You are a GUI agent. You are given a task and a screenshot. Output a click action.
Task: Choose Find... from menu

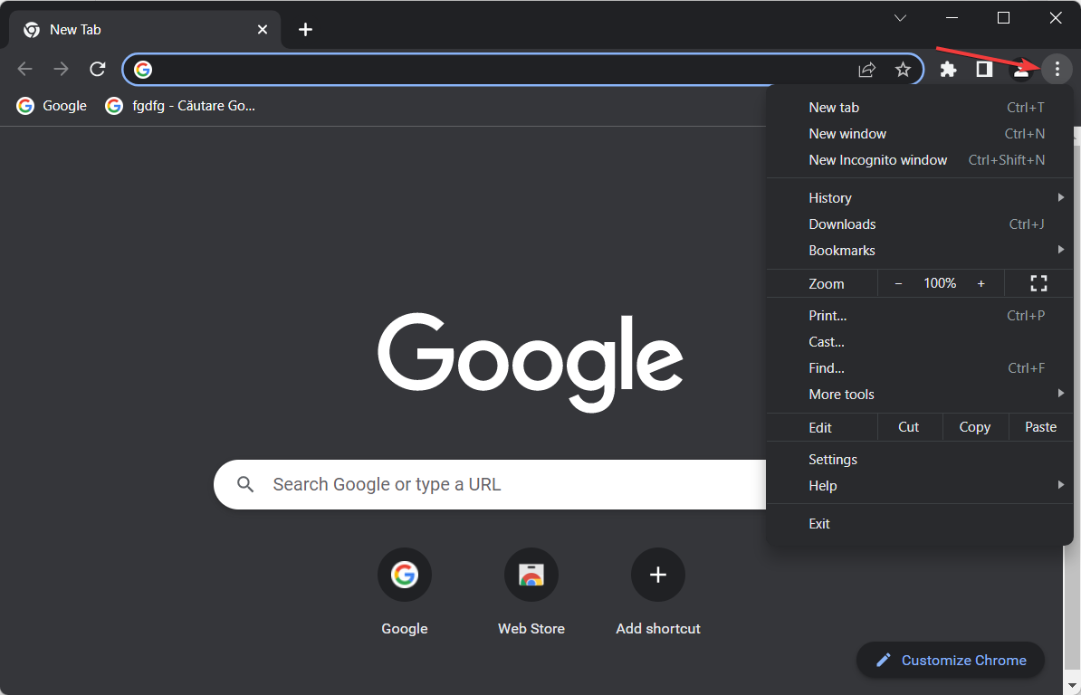pyautogui.click(x=920, y=367)
